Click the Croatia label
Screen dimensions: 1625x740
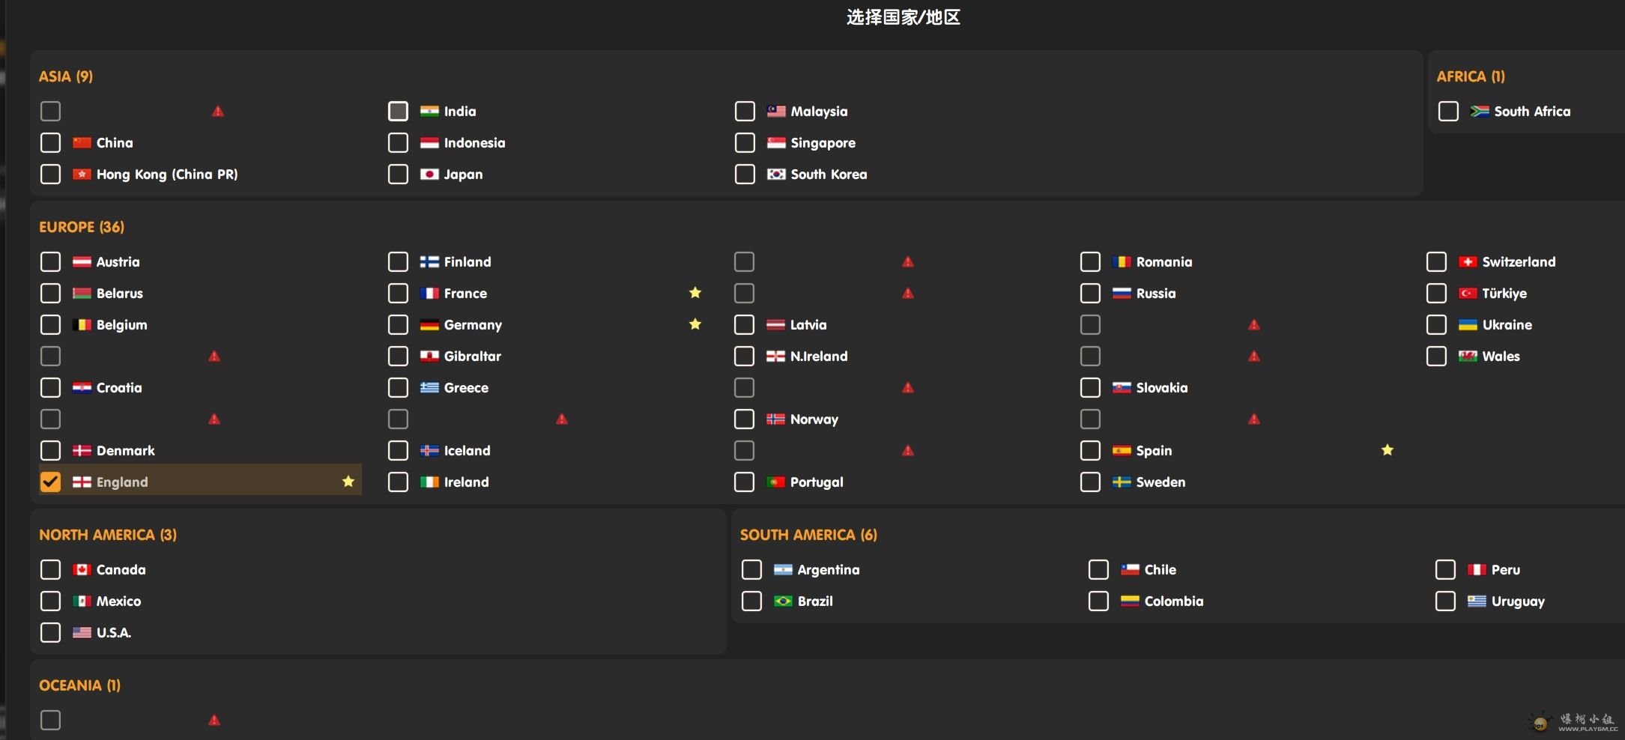tap(119, 387)
